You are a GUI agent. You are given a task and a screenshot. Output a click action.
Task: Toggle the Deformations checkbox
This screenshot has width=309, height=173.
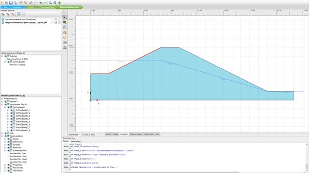pos(11,142)
